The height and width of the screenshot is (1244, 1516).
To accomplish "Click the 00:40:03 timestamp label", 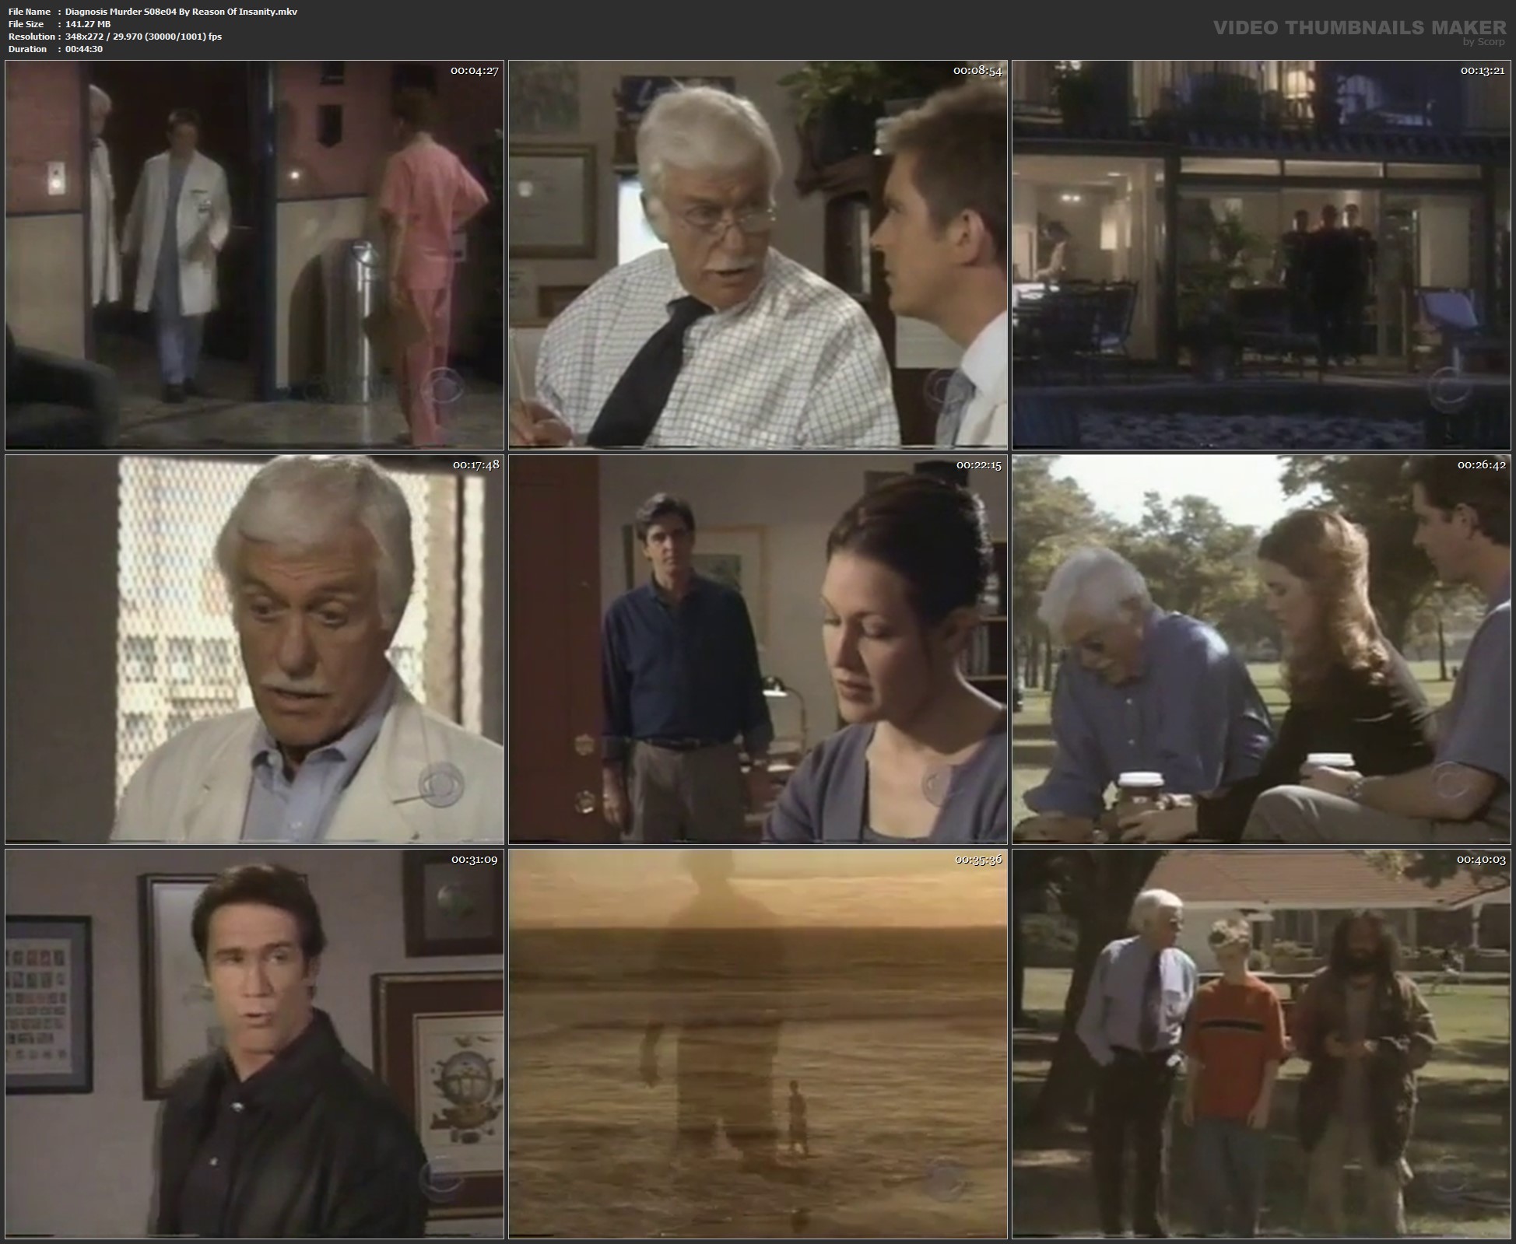I will (1481, 860).
